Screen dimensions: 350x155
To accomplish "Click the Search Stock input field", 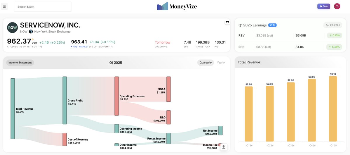I will (x=43, y=7).
